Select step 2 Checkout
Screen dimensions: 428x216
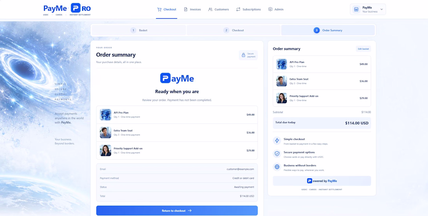(x=233, y=30)
